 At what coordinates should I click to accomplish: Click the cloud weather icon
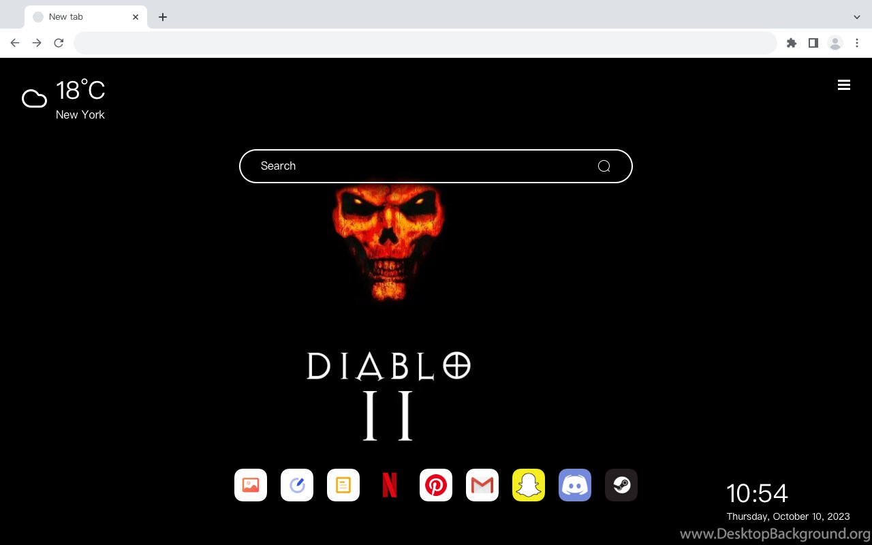(34, 99)
